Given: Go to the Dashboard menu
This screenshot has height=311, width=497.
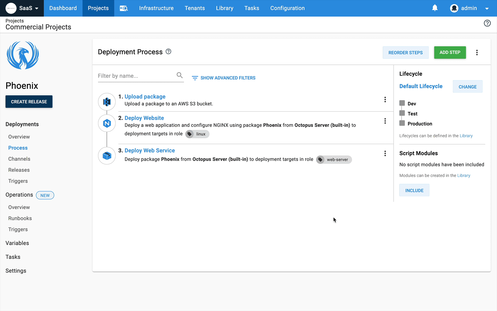Looking at the screenshot, I should coord(63,8).
